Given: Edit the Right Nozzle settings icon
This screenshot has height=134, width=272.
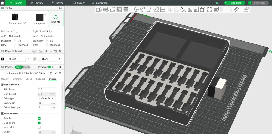Looking at the screenshot, I should click(x=50, y=31).
